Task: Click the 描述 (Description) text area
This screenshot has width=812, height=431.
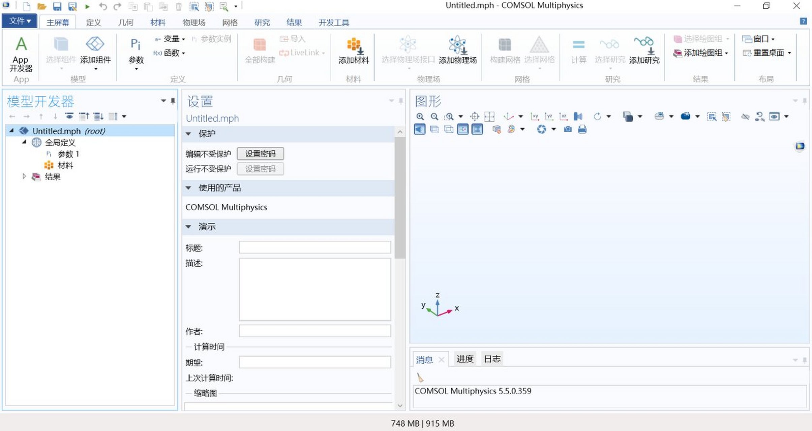Action: pyautogui.click(x=315, y=289)
